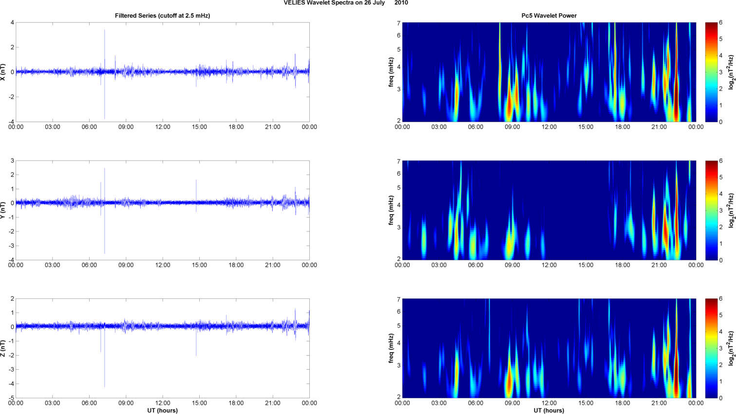Screen dimensions: 736x414
Task: Click the top spectrogram's 'freq (mHz)' label
Action: 391,72
